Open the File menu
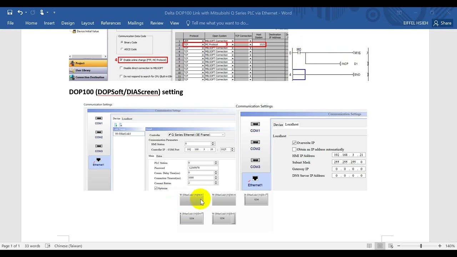The height and width of the screenshot is (257, 457). [10, 23]
